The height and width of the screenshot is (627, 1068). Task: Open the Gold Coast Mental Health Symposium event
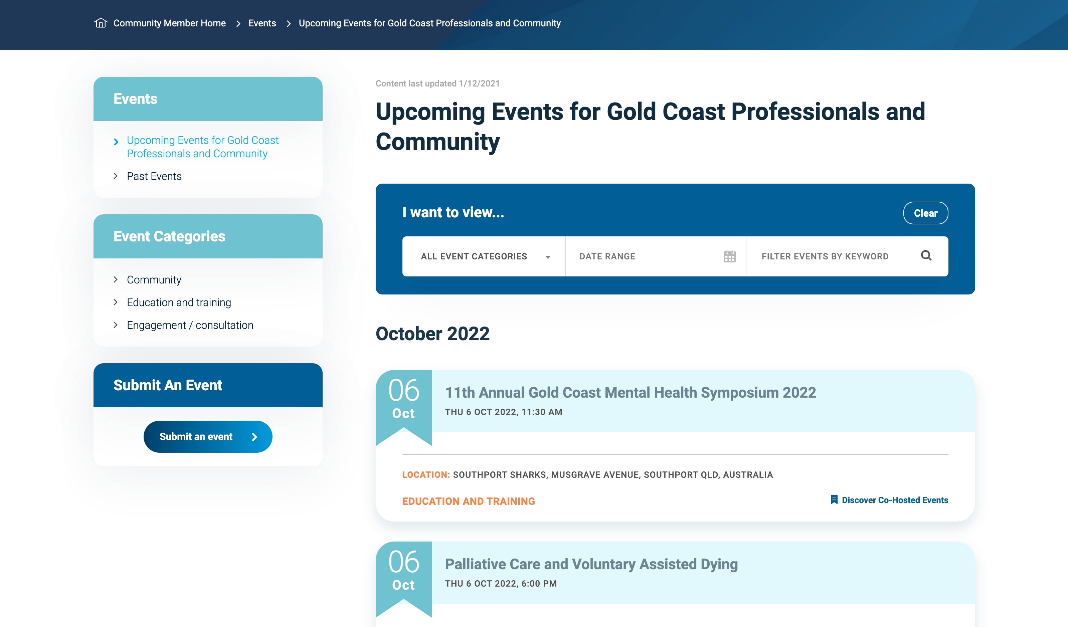pos(630,393)
